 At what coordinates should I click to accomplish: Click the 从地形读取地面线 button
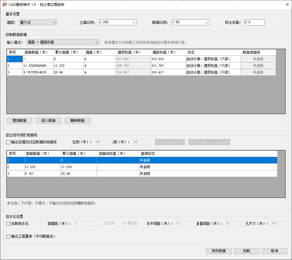(x=209, y=142)
